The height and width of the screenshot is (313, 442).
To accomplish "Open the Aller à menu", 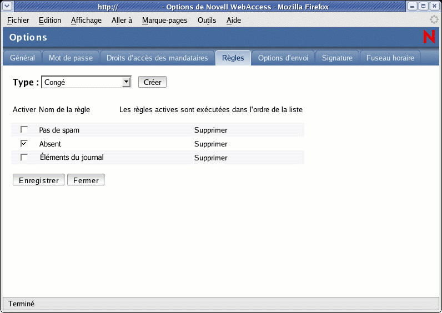I will point(122,21).
